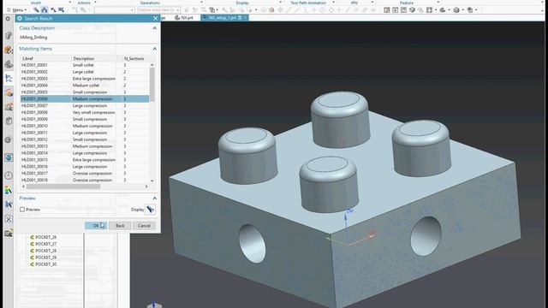Select the pocket icon of POCKET_26

click(x=32, y=237)
